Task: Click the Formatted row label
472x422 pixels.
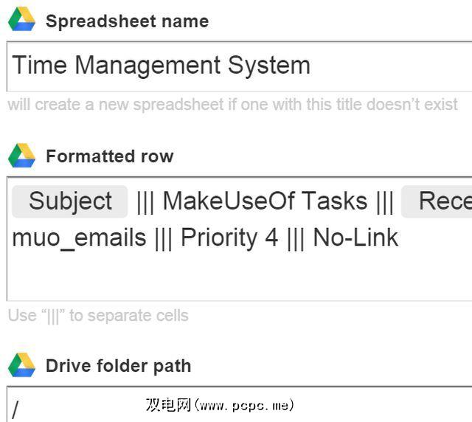Action: pos(109,156)
